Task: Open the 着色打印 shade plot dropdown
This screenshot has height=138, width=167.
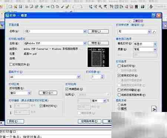Action: click(155, 44)
